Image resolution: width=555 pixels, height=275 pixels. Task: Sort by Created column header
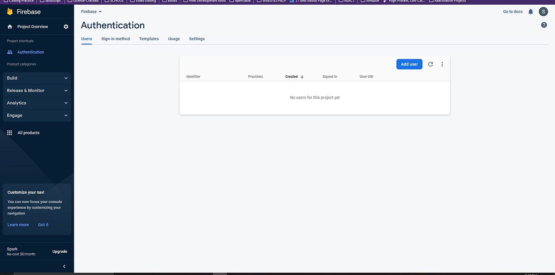tap(291, 77)
